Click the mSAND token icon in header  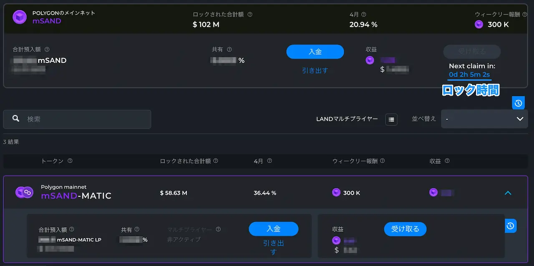(x=20, y=17)
